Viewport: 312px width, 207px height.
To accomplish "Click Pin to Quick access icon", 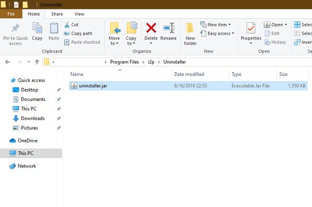I will coord(15,28).
